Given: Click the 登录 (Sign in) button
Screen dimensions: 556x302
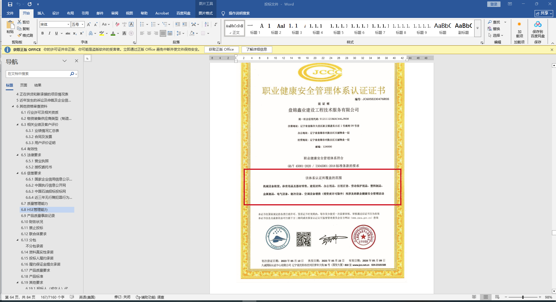Looking at the screenshot, I should click(x=494, y=4).
